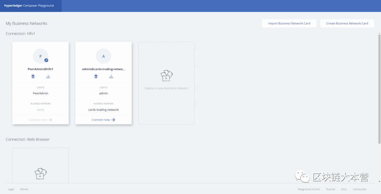Click Create Business Network Card button
This screenshot has height=194, width=381.
pos(347,23)
